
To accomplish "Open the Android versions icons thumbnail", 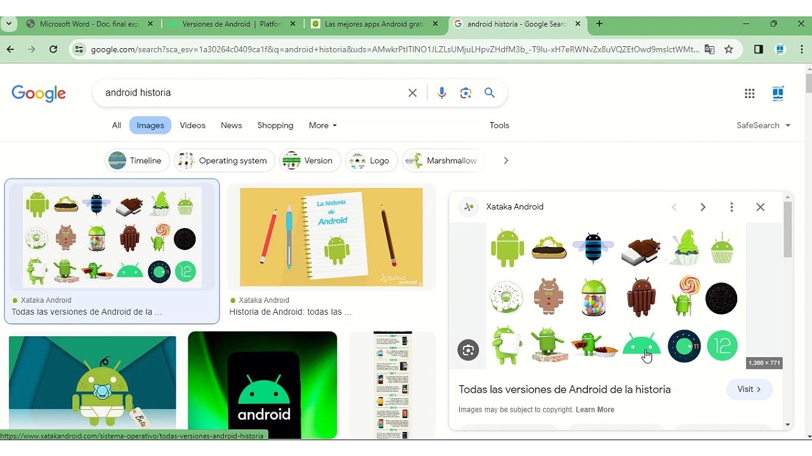I will click(x=112, y=237).
